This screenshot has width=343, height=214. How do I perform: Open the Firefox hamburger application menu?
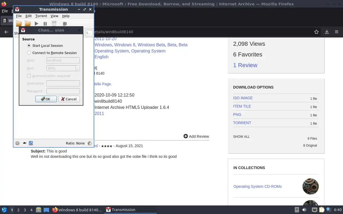tap(337, 32)
